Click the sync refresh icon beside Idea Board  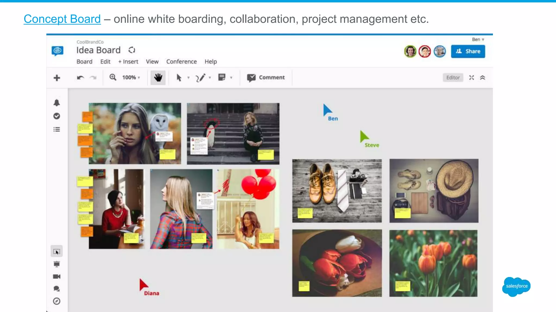click(x=132, y=50)
